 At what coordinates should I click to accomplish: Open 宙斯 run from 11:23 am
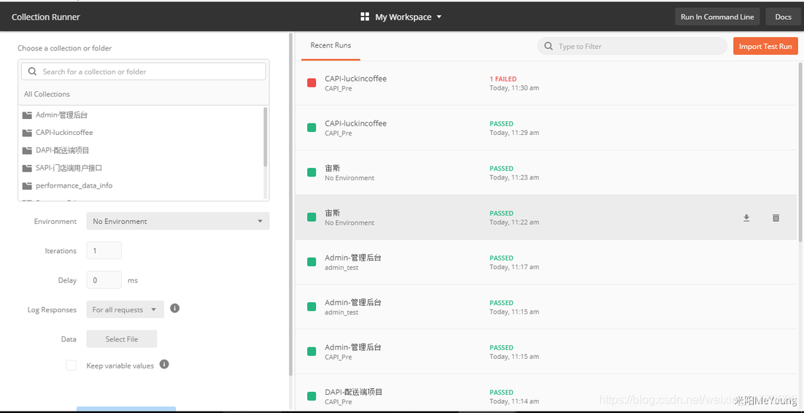coord(546,172)
